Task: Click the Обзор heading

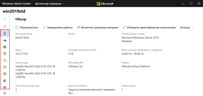Action: pyautogui.click(x=21, y=19)
